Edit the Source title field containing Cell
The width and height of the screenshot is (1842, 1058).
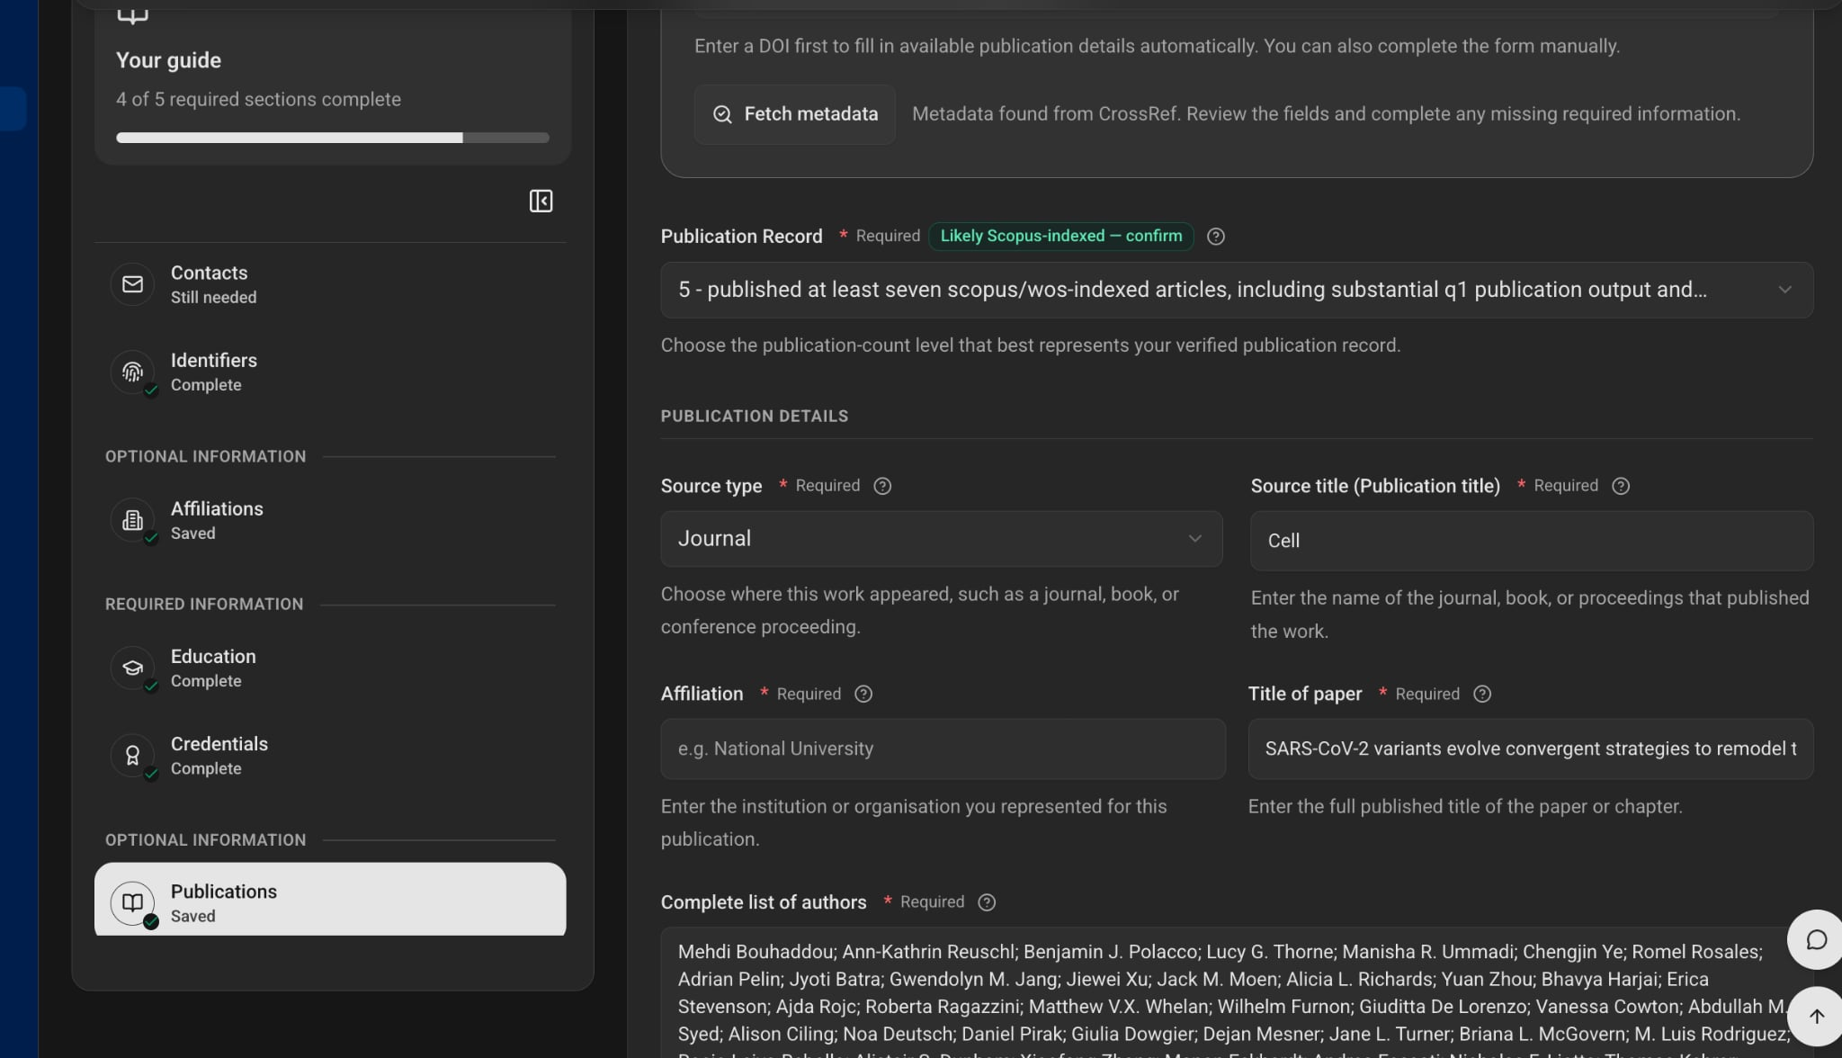point(1531,541)
